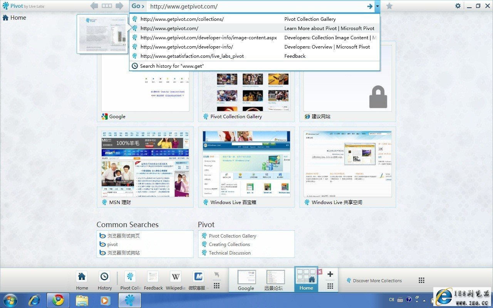The image size is (493, 308).
Task: Close the Home tab with red X
Action: coord(320,272)
